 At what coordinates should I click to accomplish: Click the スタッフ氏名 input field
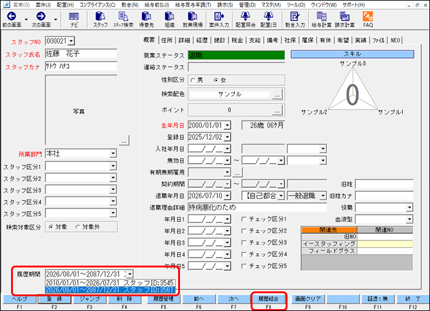tap(81, 53)
